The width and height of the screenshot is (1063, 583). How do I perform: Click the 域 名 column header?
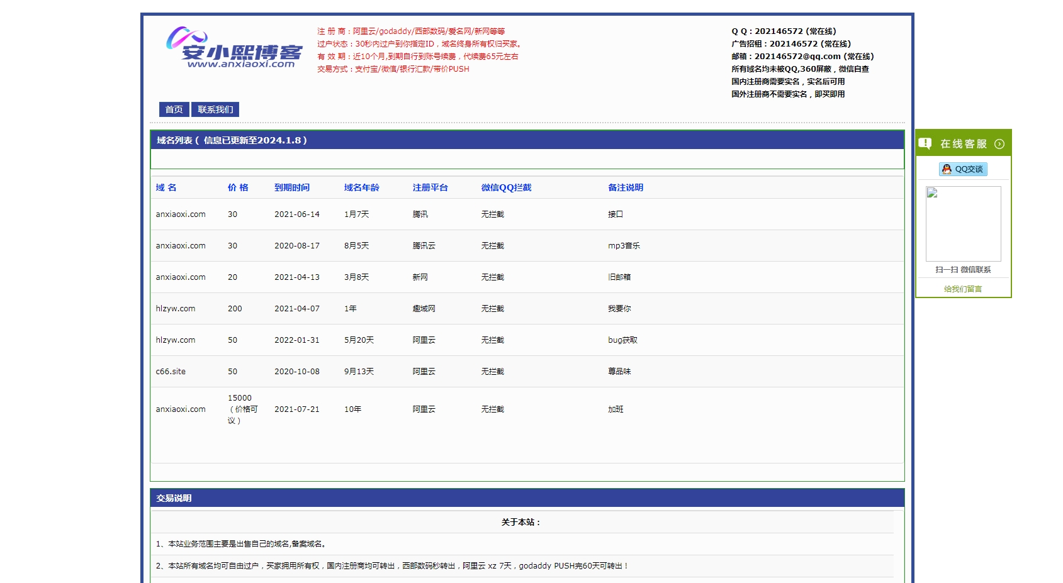(x=166, y=187)
